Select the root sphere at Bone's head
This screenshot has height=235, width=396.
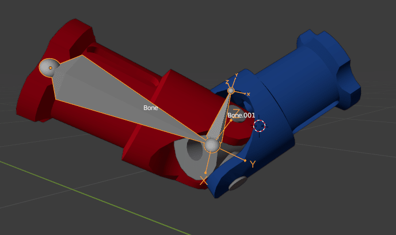click(x=49, y=68)
